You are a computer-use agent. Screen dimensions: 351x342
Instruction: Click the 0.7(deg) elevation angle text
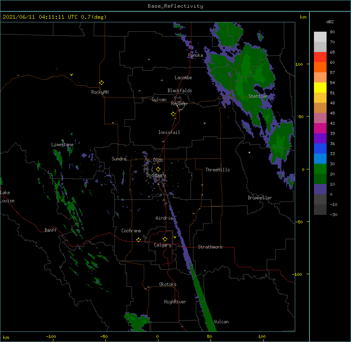tap(94, 17)
